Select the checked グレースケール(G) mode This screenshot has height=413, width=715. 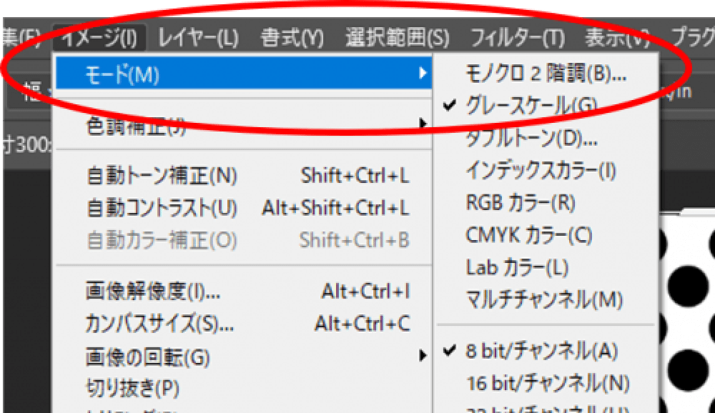point(546,105)
